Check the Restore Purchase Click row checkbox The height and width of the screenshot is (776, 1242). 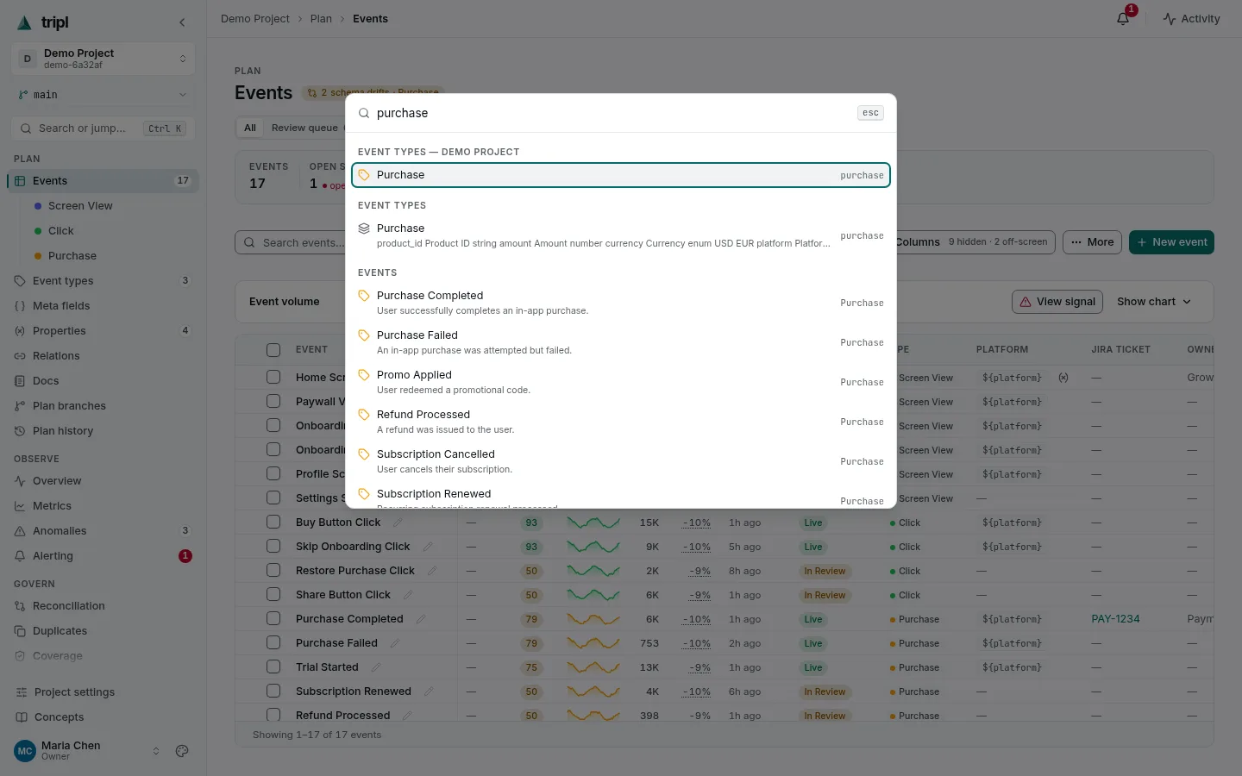(x=273, y=571)
